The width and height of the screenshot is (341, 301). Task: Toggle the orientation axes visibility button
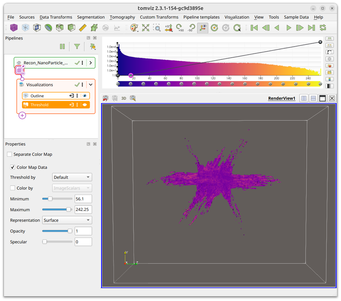pos(203,28)
